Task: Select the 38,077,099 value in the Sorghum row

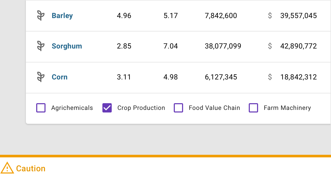Action: coord(223,46)
